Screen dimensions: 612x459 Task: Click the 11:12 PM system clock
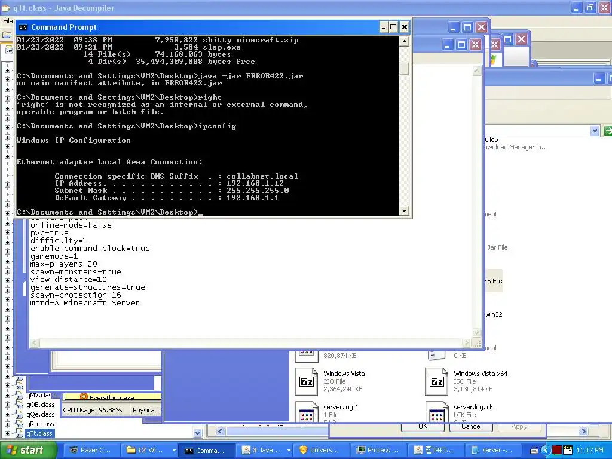click(590, 451)
